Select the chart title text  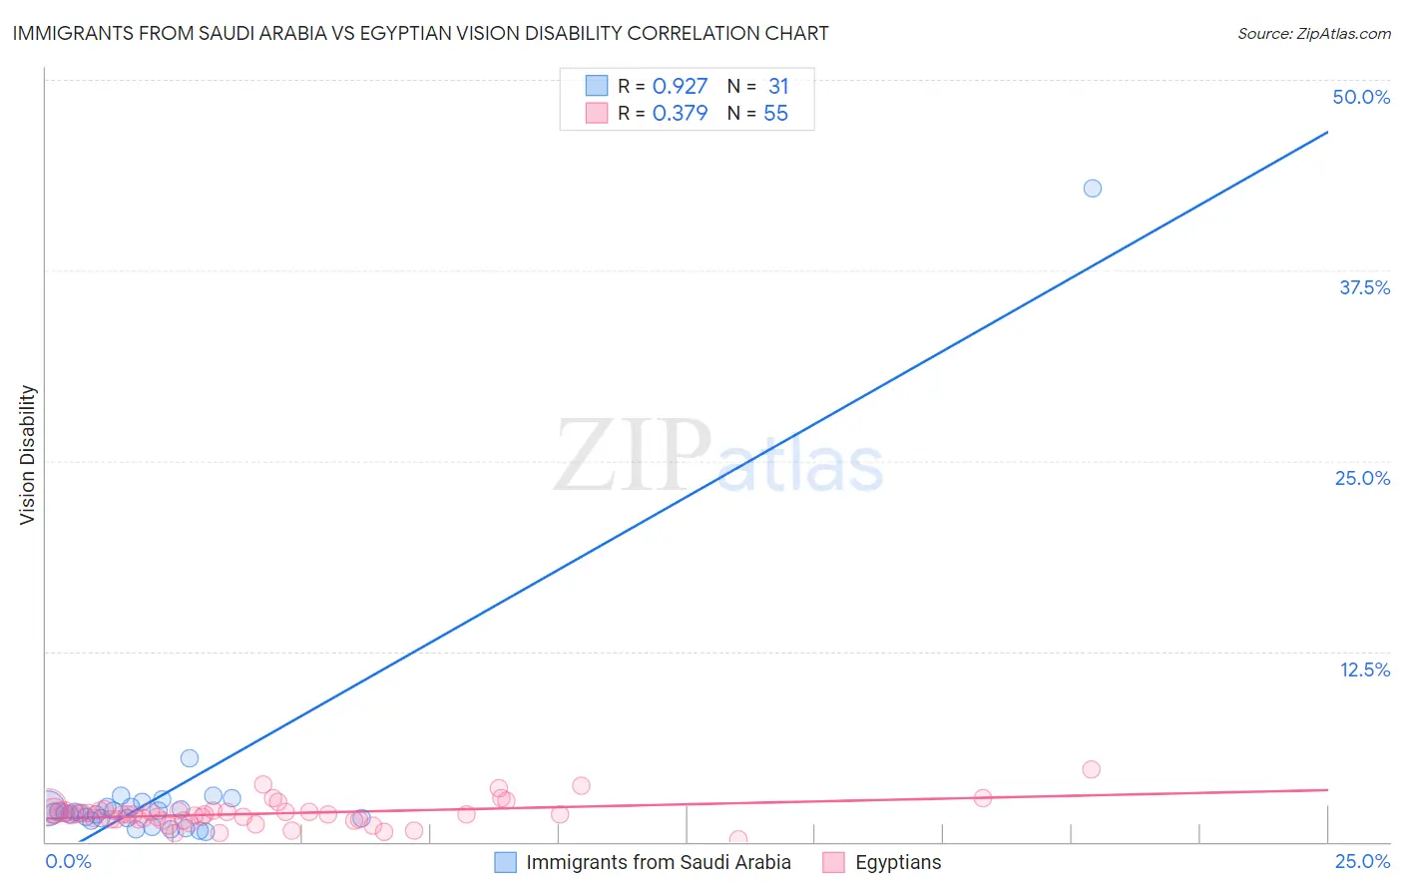pos(420,33)
